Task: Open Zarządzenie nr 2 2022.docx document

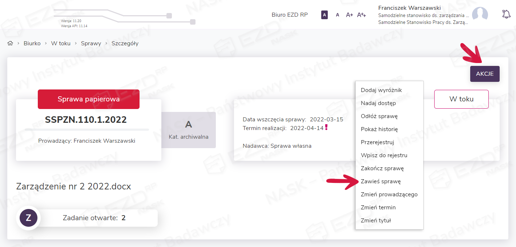Action: 74,187
